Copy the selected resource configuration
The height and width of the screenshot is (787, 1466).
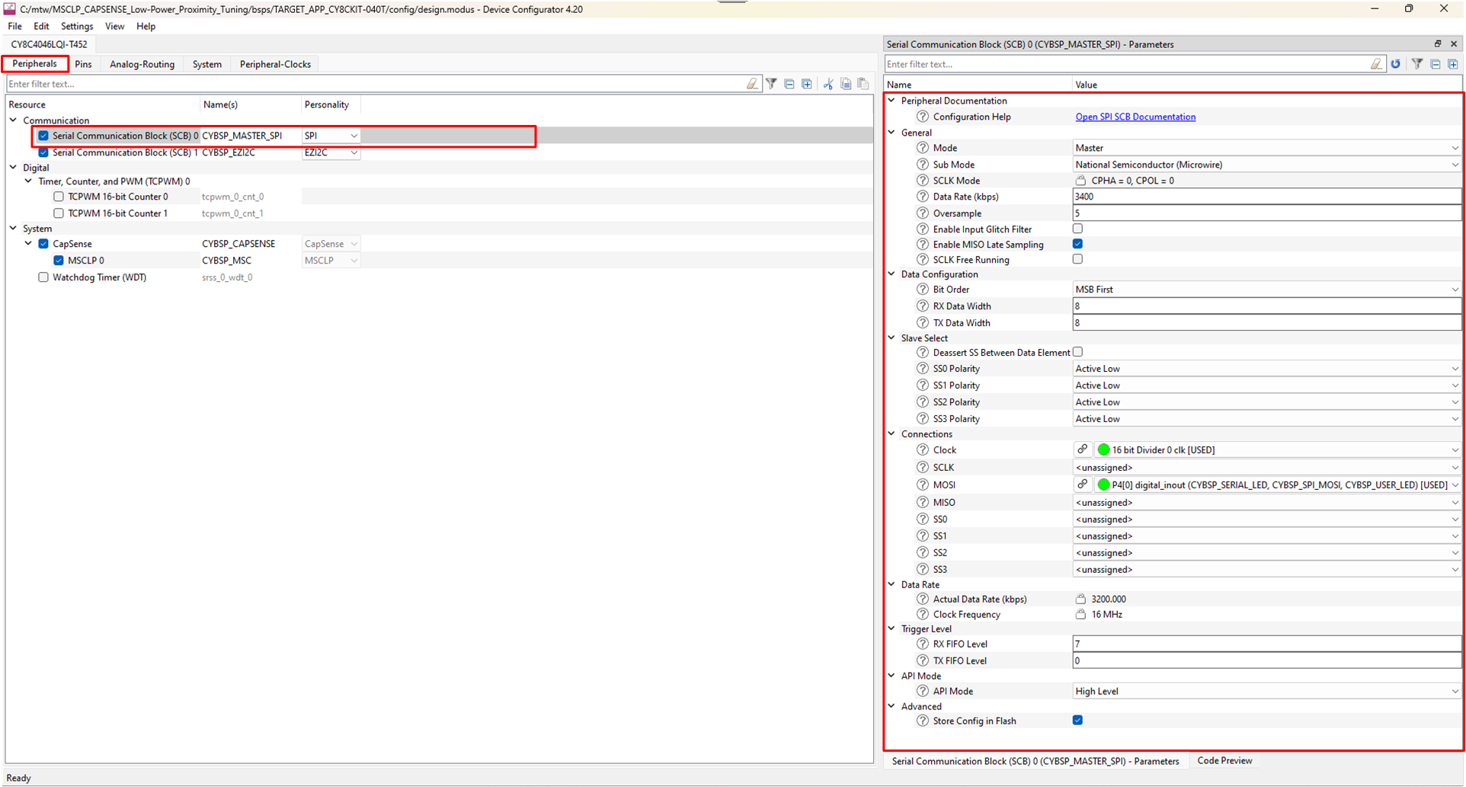(846, 84)
